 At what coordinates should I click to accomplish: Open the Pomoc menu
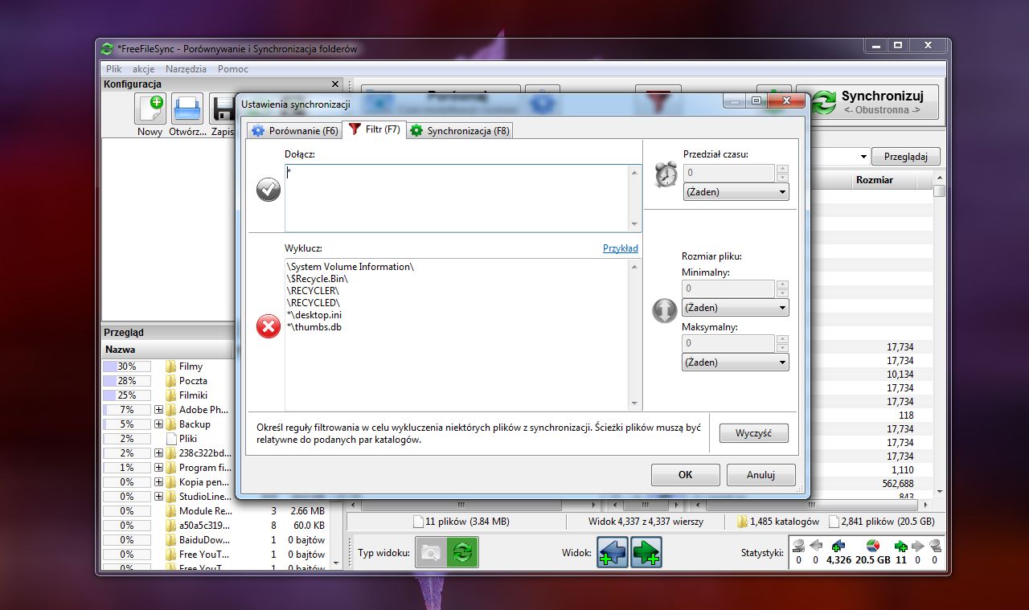point(233,69)
